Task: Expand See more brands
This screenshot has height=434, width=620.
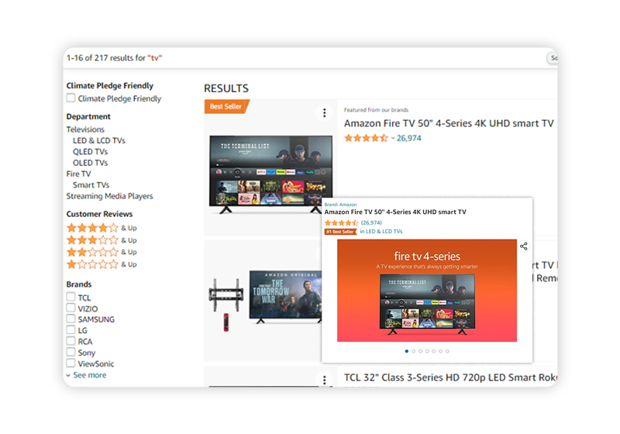Action: point(86,375)
